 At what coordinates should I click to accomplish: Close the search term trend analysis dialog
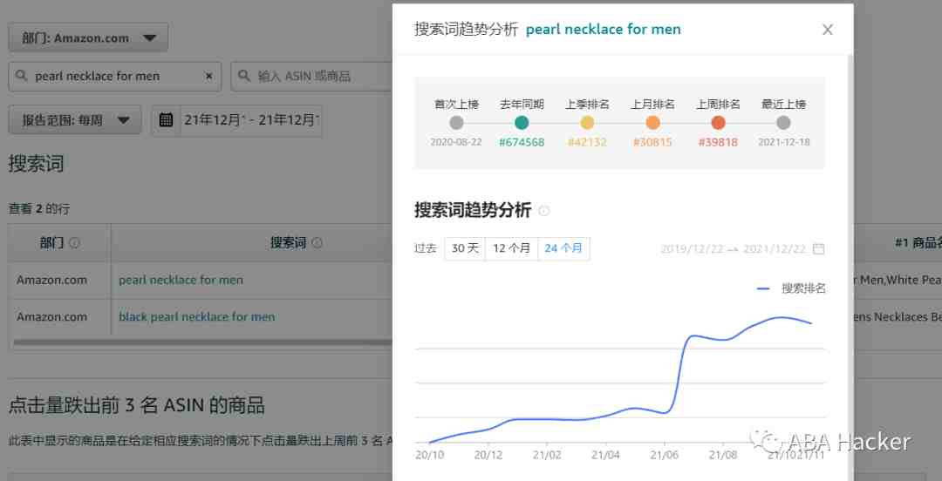pos(827,30)
